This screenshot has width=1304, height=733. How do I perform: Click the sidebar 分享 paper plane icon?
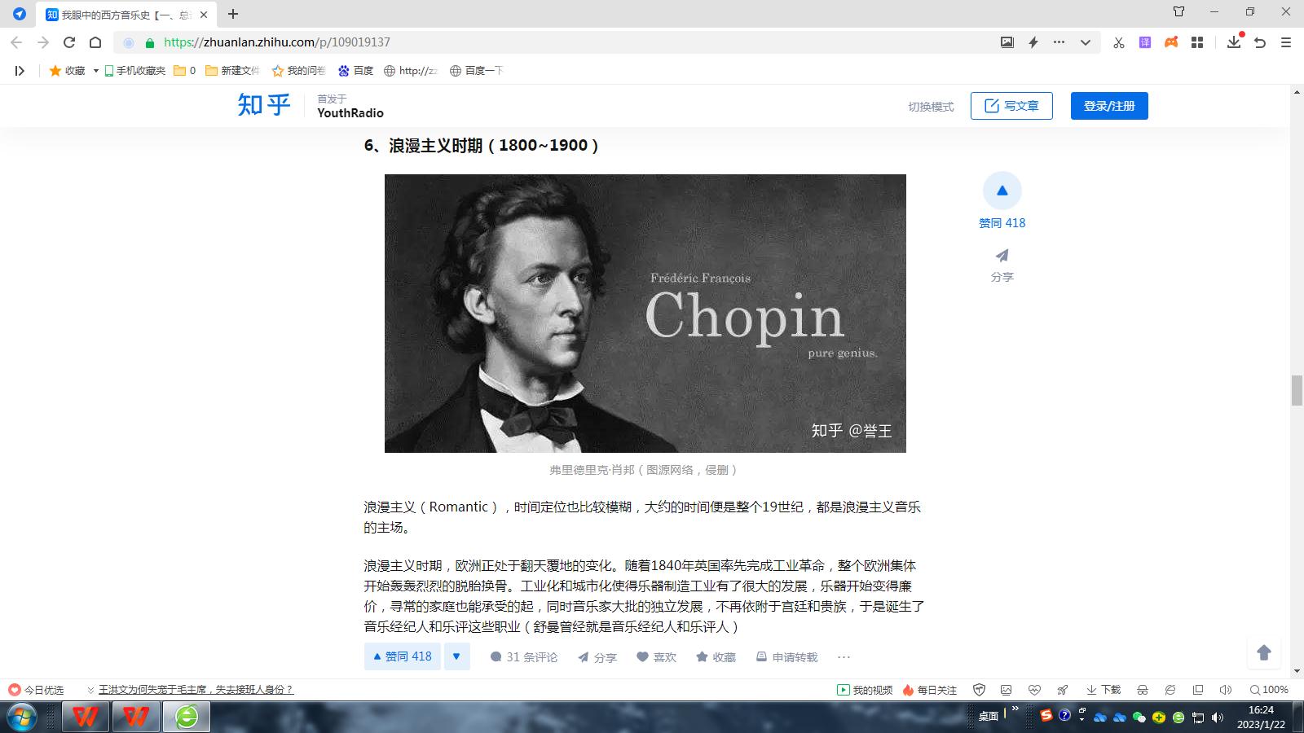1002,256
